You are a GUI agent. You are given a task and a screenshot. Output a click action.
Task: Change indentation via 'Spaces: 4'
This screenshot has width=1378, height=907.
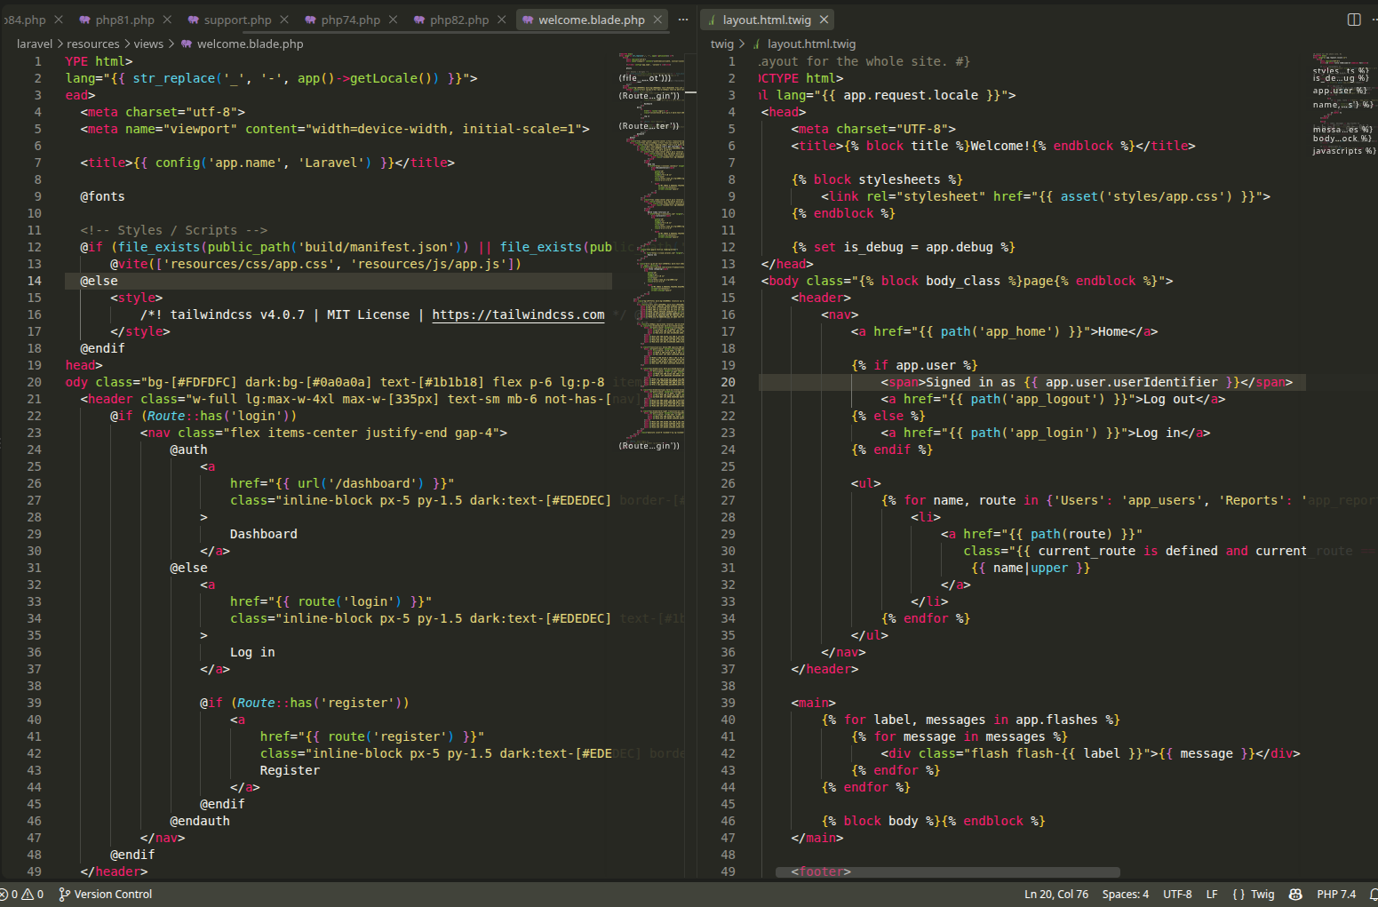pos(1126,895)
